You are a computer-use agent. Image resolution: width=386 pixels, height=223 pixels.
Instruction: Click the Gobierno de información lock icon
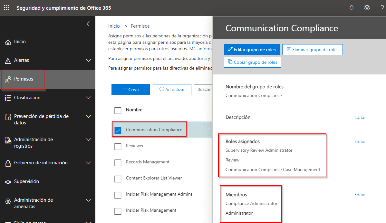tap(8, 163)
